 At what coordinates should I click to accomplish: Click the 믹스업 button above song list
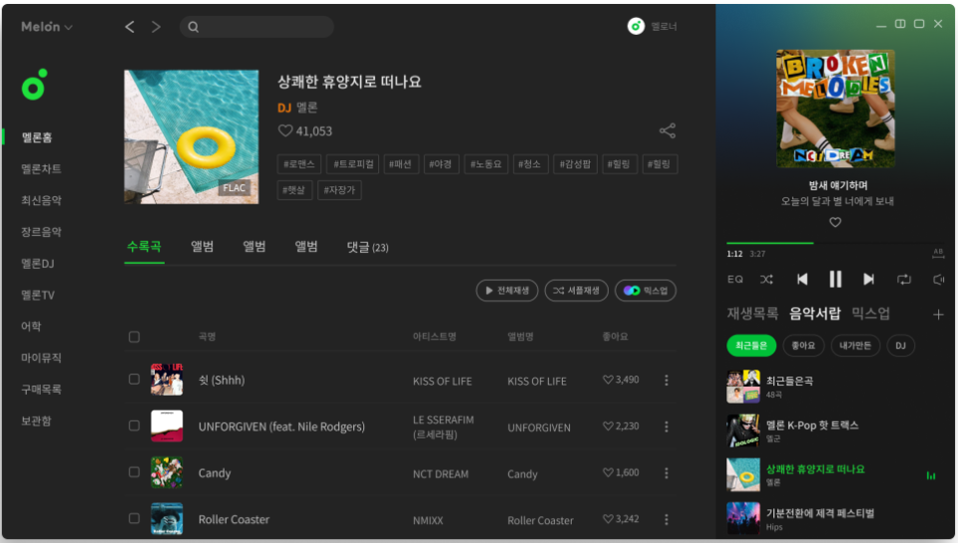tap(646, 290)
